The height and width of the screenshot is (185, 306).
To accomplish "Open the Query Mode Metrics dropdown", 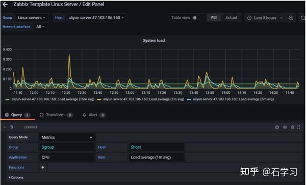I will [67, 137].
